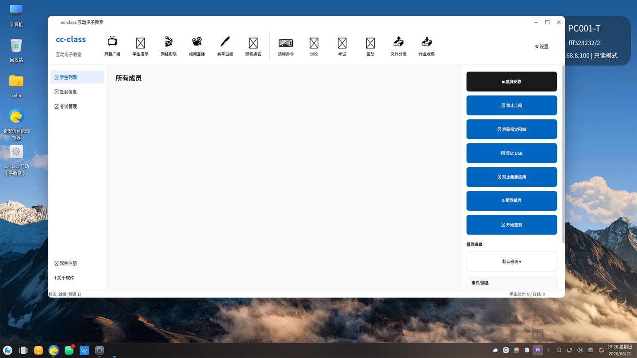Click the screenshot tool tray icon
This screenshot has height=358, width=637.
point(537,350)
